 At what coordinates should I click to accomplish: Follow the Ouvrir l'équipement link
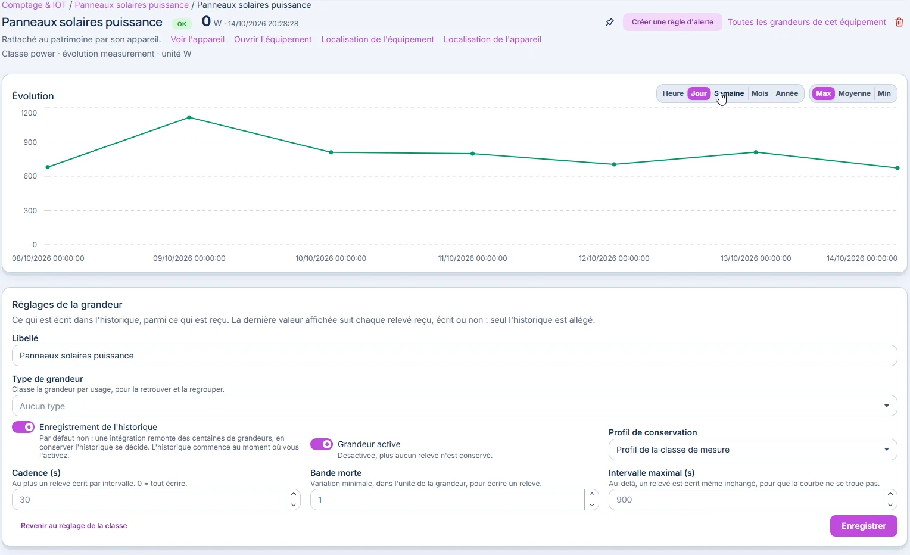pos(273,39)
